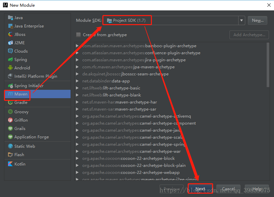The height and width of the screenshot is (197, 274).
Task: Select Java Enterprise in module list
Action: point(29,26)
